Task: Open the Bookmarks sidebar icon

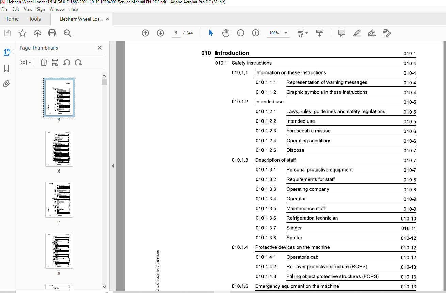Action: pyautogui.click(x=6, y=68)
